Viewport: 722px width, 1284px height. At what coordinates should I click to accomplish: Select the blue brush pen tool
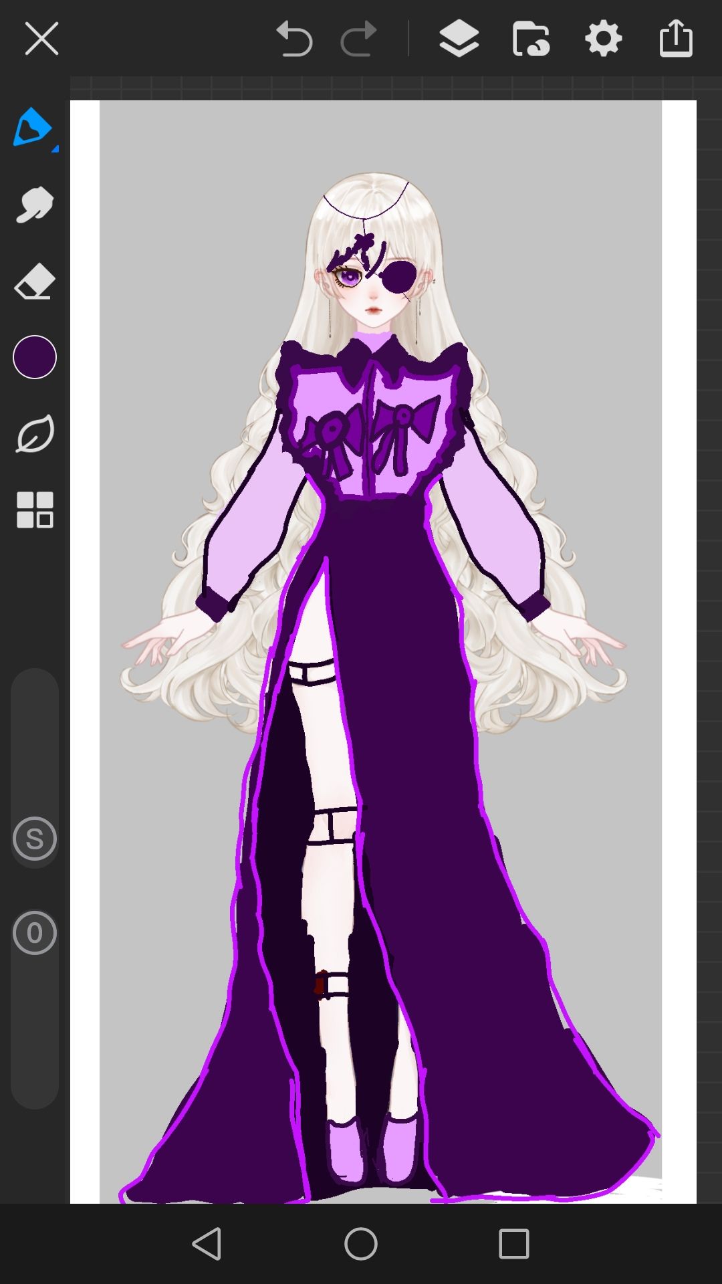(x=31, y=126)
